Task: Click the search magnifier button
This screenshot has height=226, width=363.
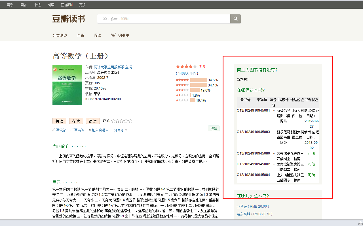Action: (x=235, y=19)
